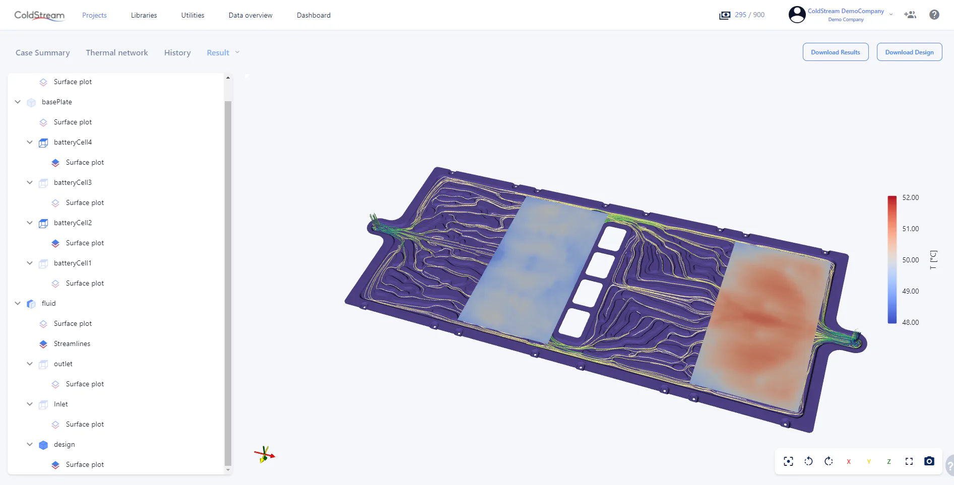
Task: Align view to the yellow Y axis
Action: pyautogui.click(x=869, y=461)
